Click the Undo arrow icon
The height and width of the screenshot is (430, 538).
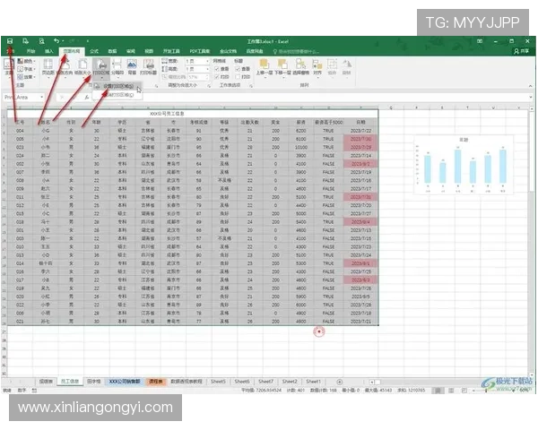point(56,41)
